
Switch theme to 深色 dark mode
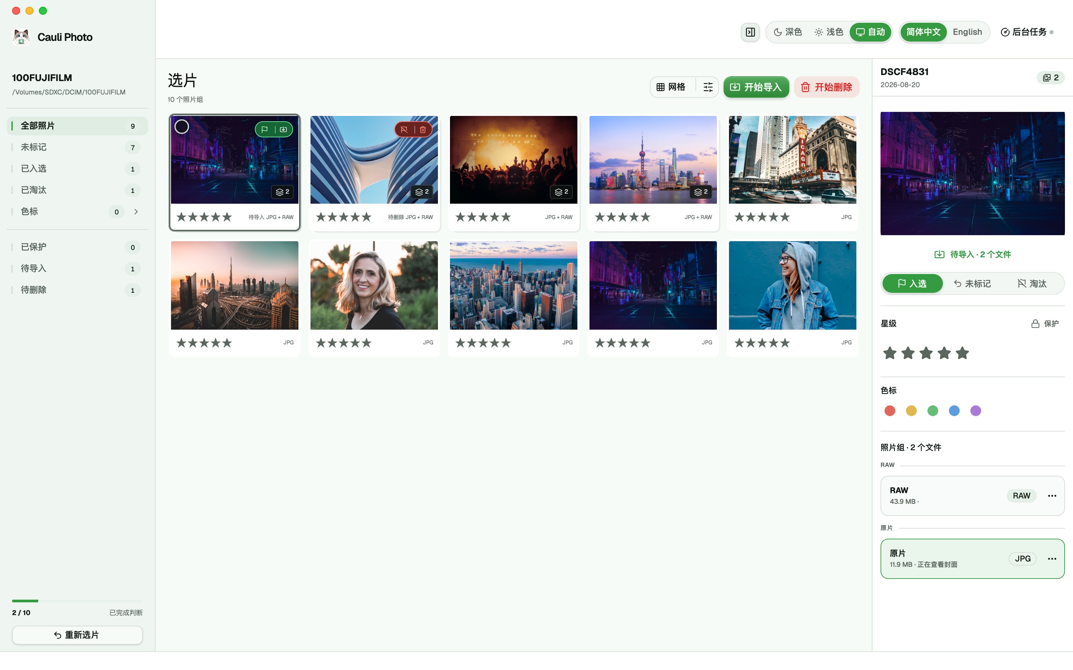click(x=787, y=32)
